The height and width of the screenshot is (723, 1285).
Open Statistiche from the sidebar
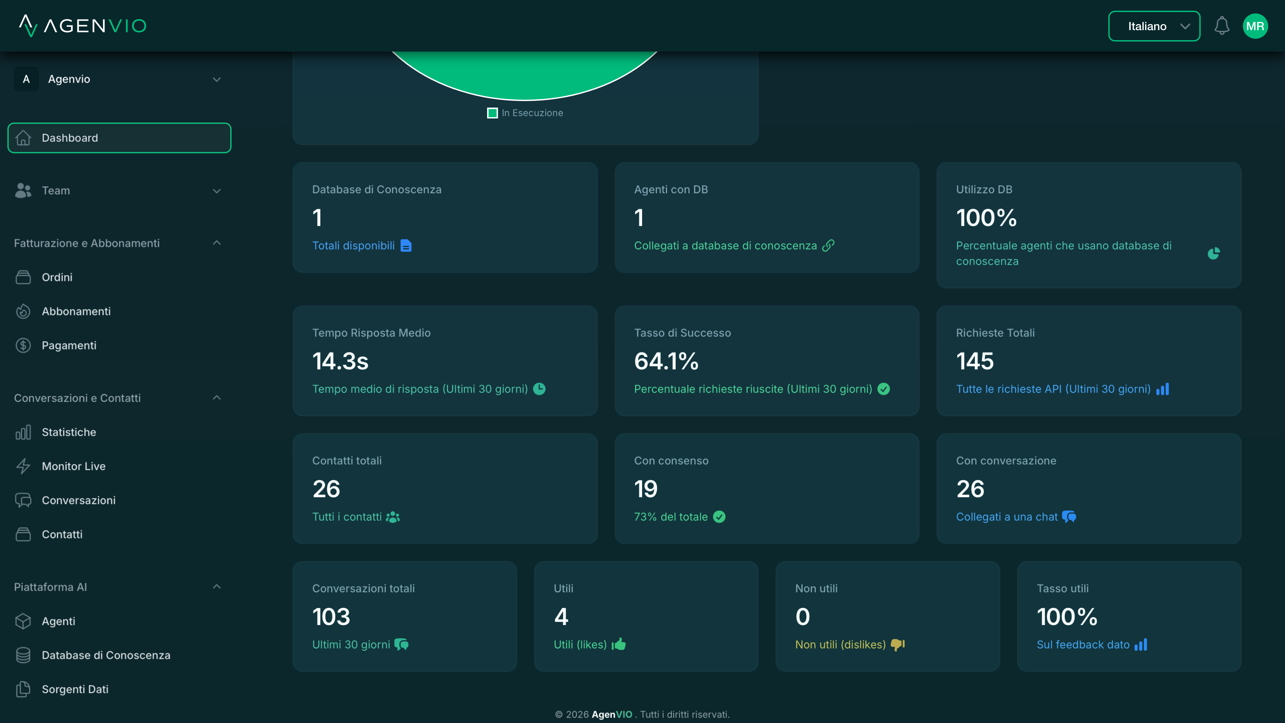[x=68, y=432]
